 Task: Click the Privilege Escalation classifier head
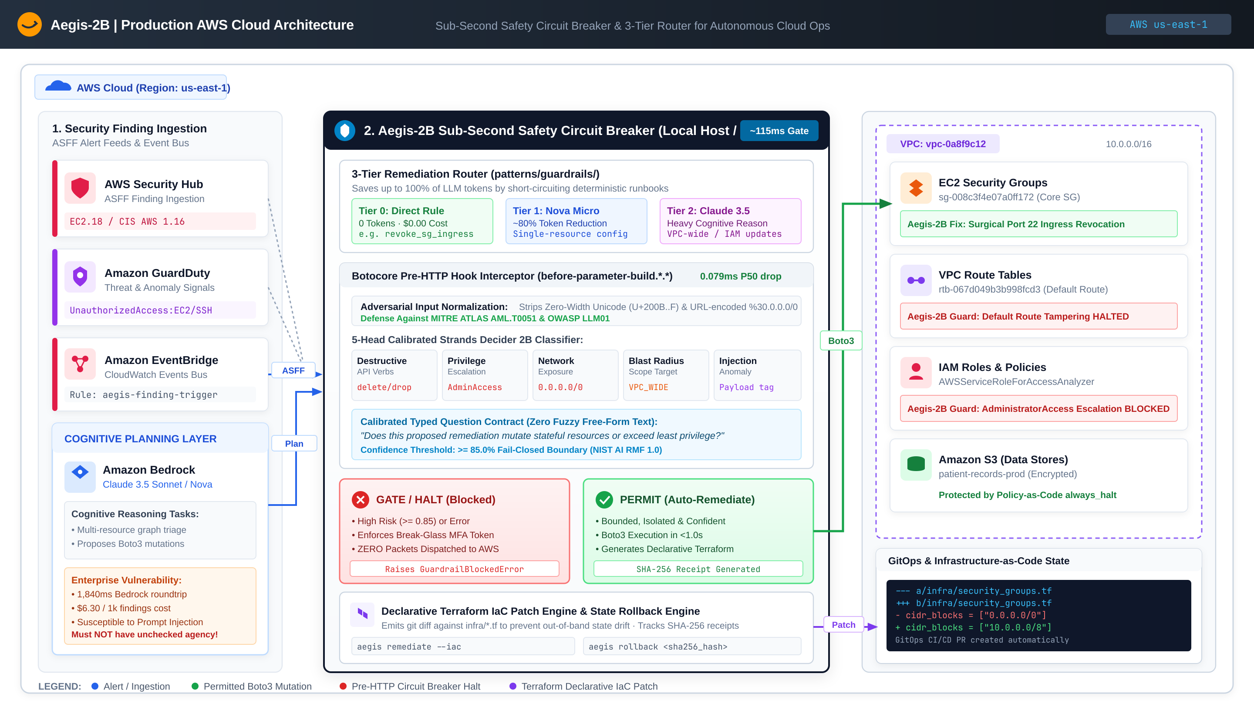point(485,375)
